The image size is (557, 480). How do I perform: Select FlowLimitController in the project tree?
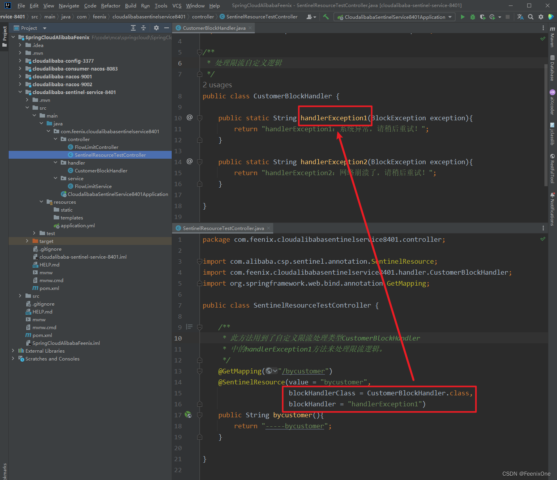(x=96, y=147)
